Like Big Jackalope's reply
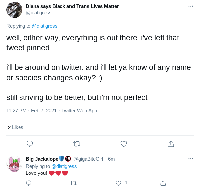200x192 pixels. (x=118, y=183)
